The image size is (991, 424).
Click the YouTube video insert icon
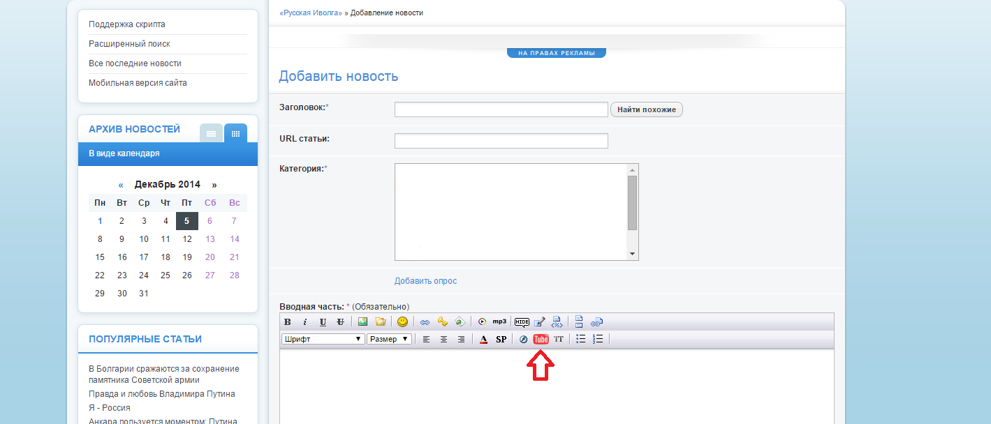(541, 339)
